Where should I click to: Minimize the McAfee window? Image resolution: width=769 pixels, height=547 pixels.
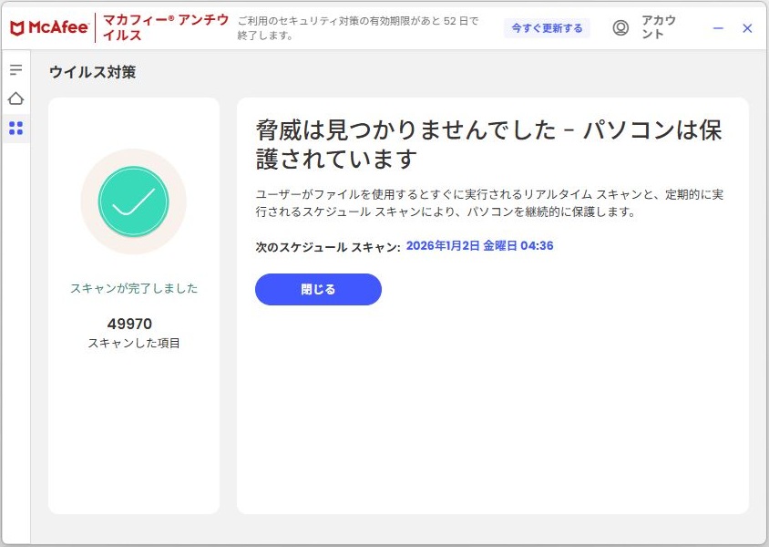click(718, 28)
